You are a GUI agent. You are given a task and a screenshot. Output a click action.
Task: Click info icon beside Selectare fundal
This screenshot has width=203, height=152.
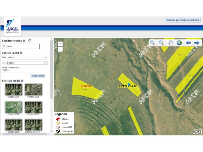coord(22,81)
